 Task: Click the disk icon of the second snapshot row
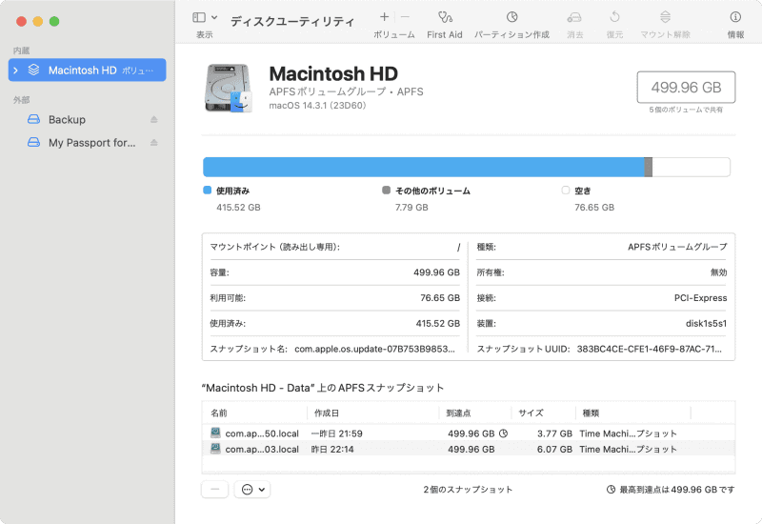click(x=216, y=448)
